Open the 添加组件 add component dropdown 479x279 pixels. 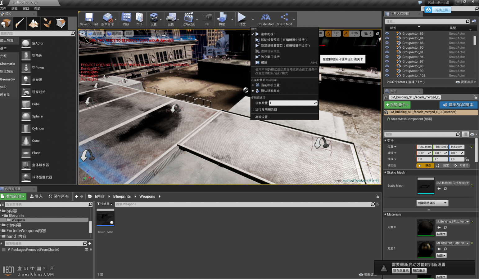coord(397,105)
